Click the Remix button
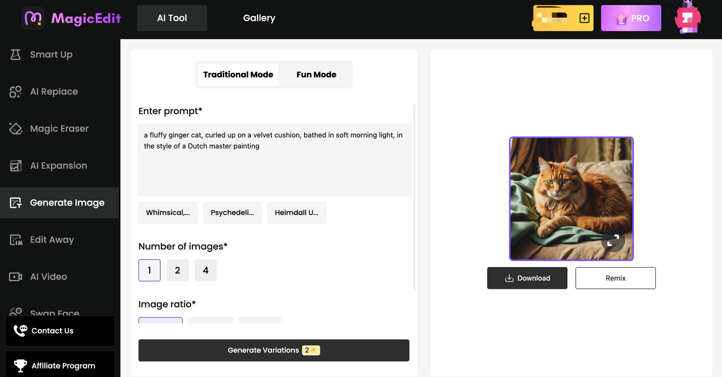This screenshot has height=377, width=722. [x=615, y=278]
